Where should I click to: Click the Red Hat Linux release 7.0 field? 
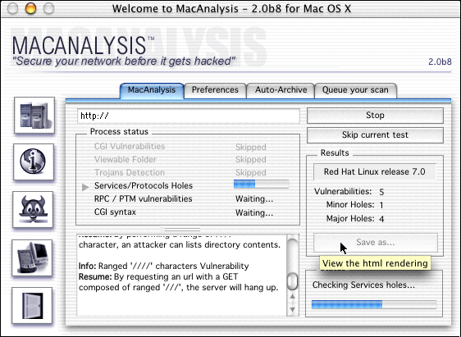tap(375, 172)
